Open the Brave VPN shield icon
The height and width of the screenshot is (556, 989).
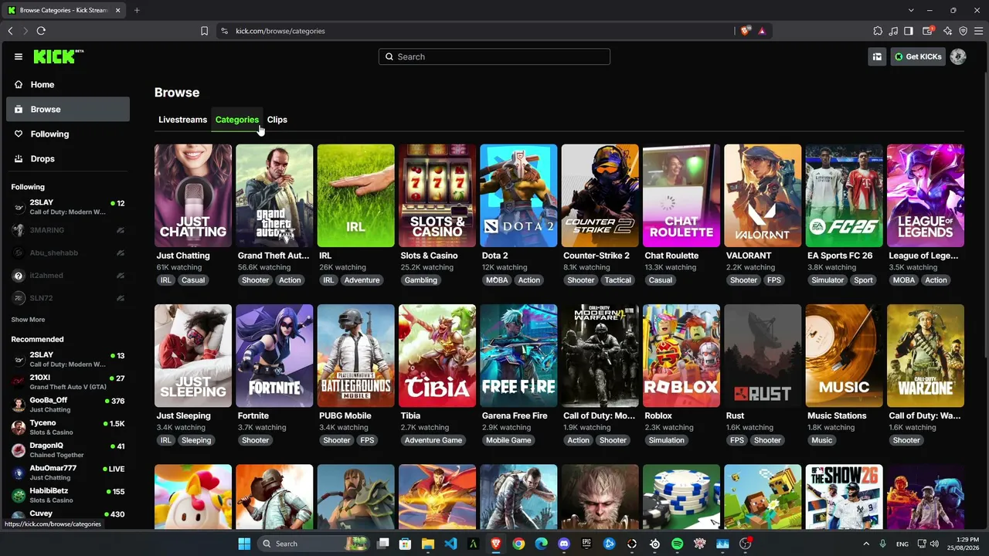963,31
